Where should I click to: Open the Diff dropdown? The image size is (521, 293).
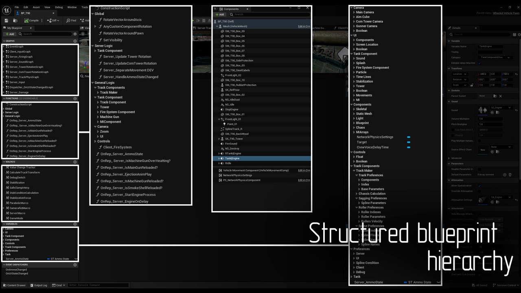click(x=53, y=20)
